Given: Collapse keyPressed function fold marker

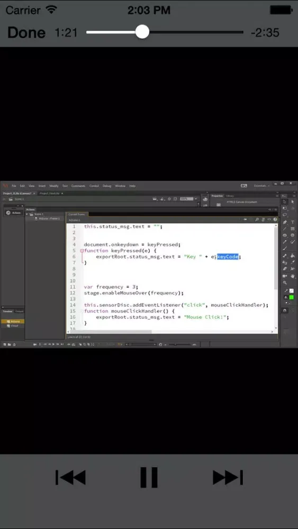Looking at the screenshot, I should (x=82, y=251).
